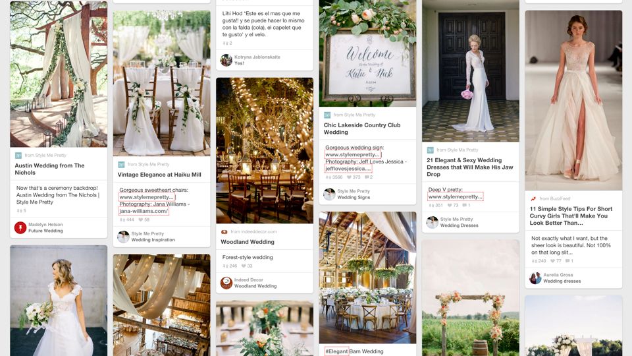The image size is (632, 356).
Task: Open the runway blush gown photo
Action: point(573,100)
